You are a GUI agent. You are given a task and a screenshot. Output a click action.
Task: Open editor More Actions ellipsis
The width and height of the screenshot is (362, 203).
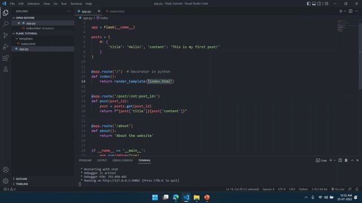point(357,11)
